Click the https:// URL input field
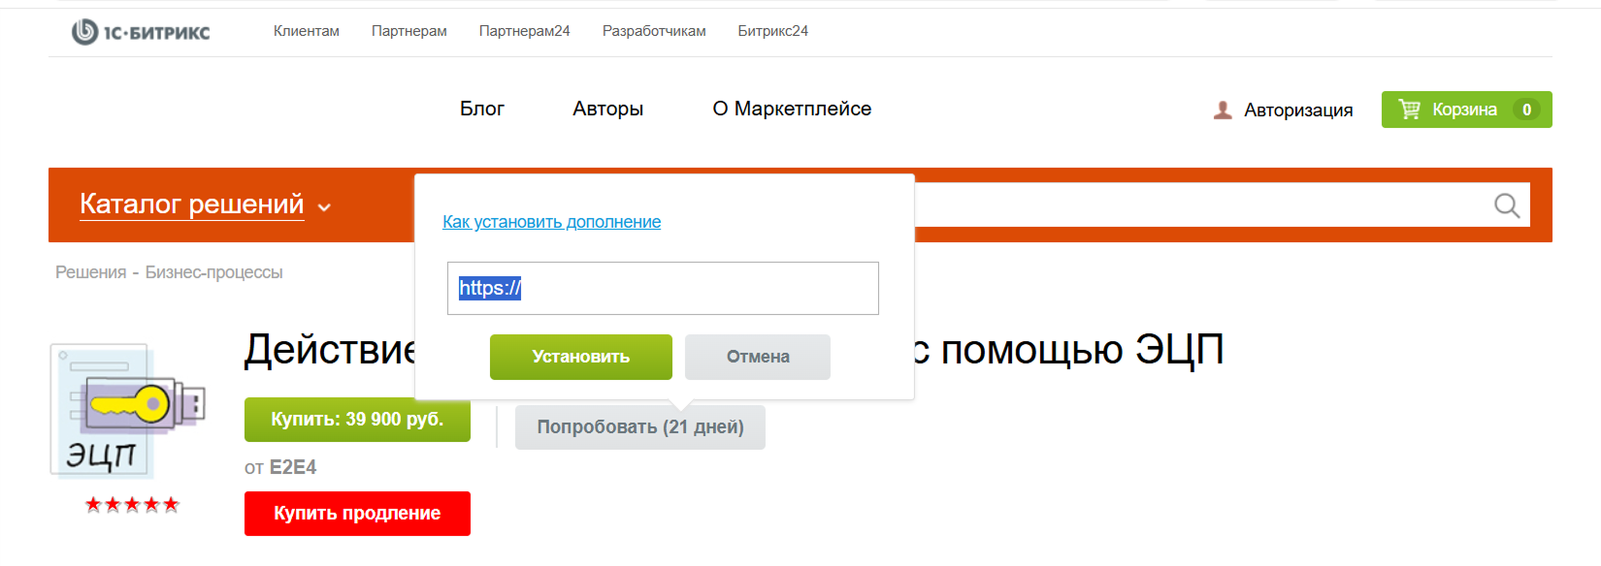 tap(663, 288)
